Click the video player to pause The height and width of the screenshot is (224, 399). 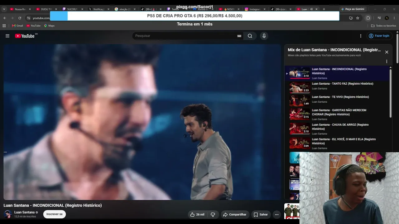(142, 122)
